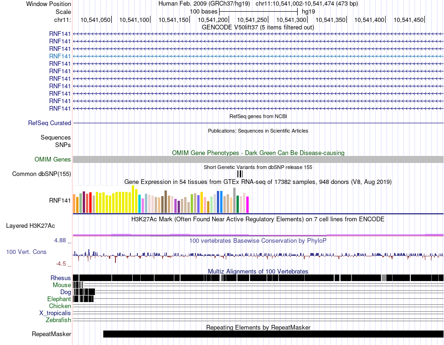Click the 'RefSeq genes from NCBI' title
Viewport: 444px width, 345px height.
click(x=258, y=116)
